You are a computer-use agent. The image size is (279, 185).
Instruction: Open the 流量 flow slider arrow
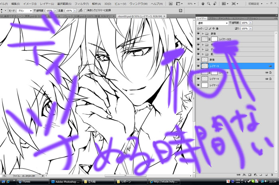[75, 11]
